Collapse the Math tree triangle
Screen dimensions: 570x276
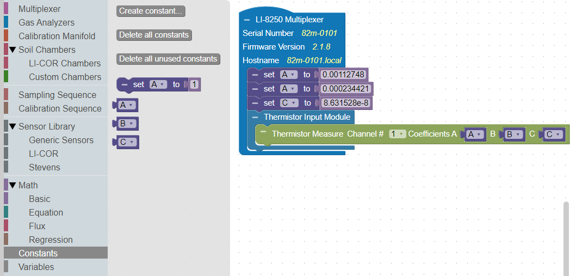coord(13,186)
